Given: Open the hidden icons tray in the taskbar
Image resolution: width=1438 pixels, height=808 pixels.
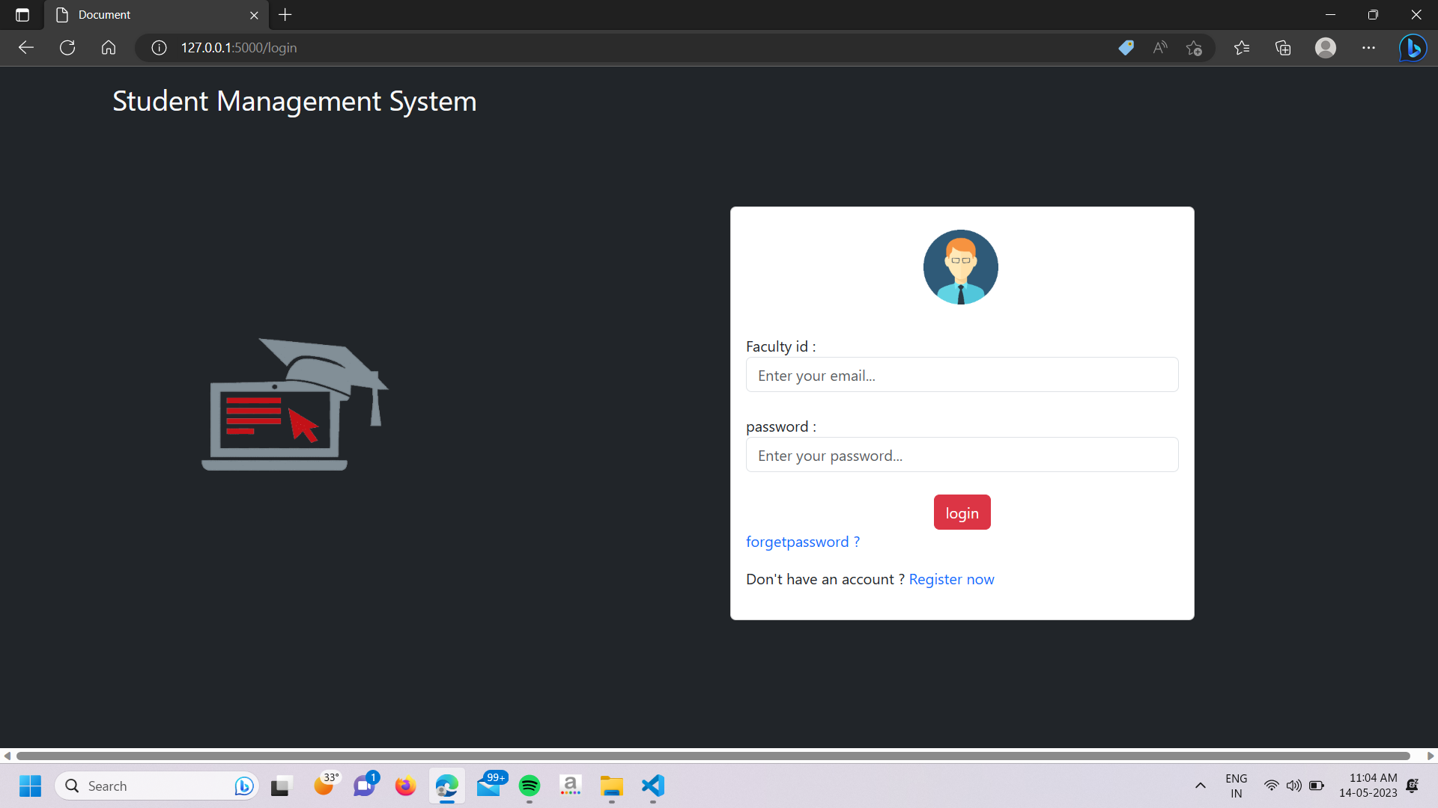Looking at the screenshot, I should (1200, 786).
